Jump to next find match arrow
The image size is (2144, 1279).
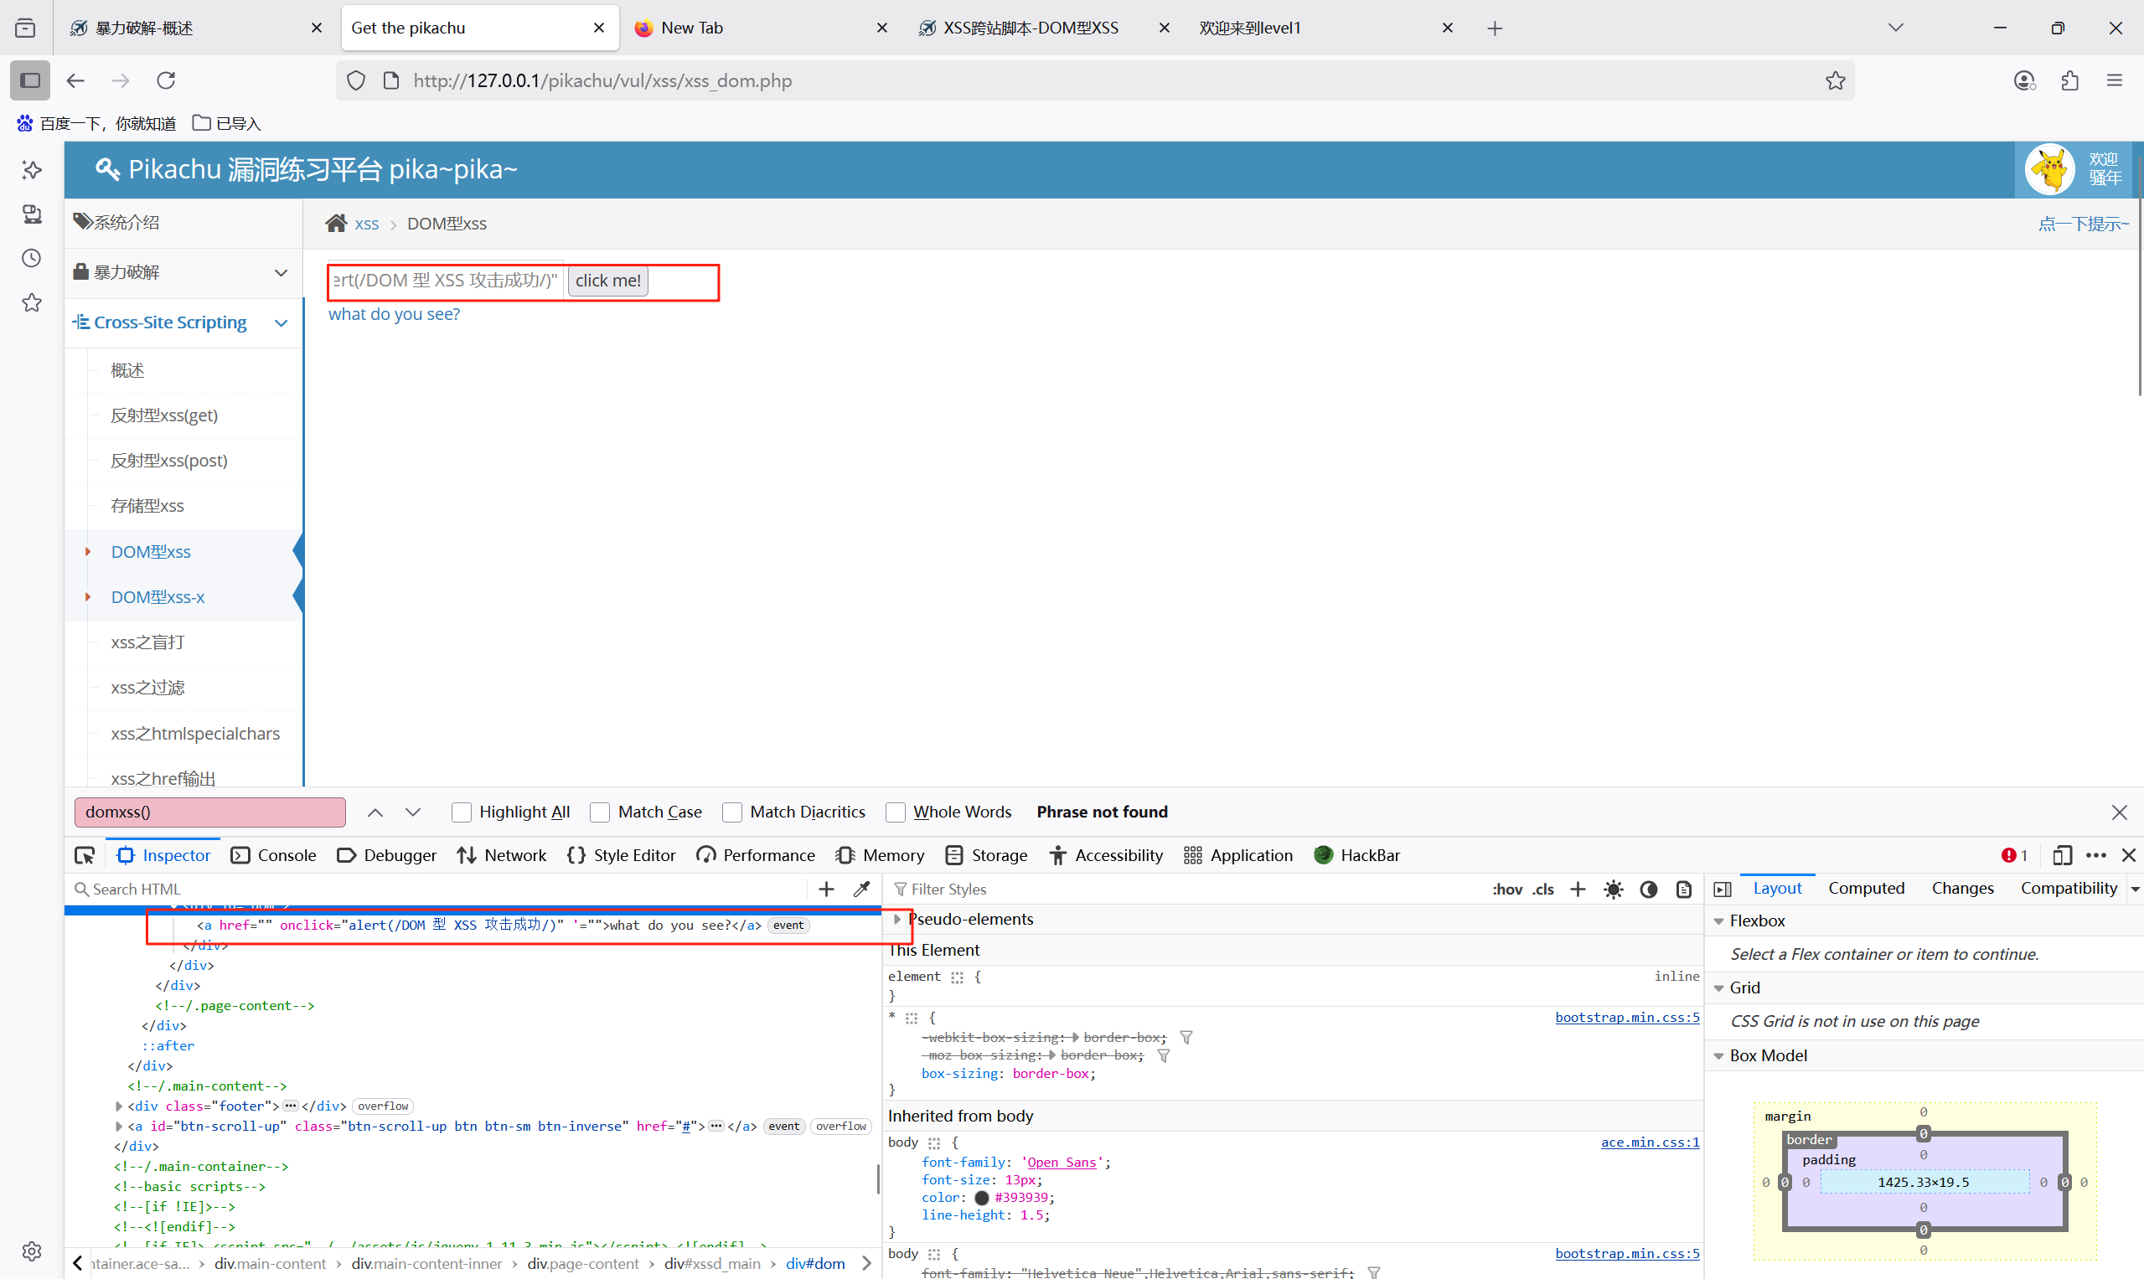[x=413, y=812]
